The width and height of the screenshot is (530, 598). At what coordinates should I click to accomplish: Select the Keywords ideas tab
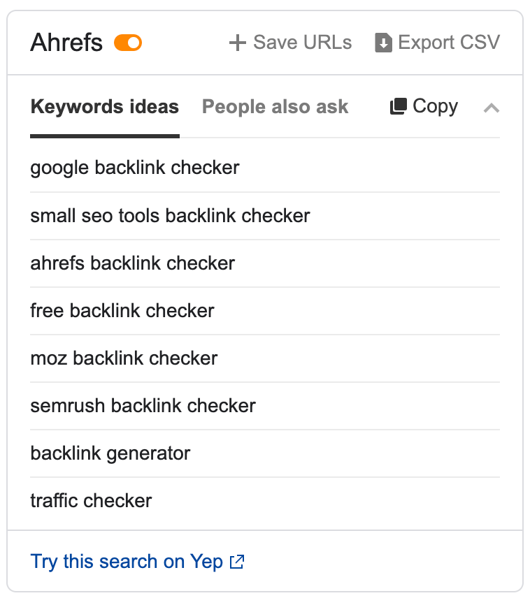[x=104, y=106]
